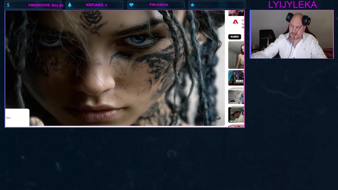Click the heart icon beside FINJUKI70

(x=131, y=5)
